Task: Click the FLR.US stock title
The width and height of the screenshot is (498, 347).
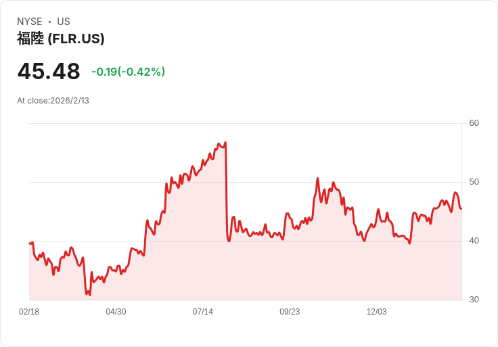Action: (x=61, y=39)
